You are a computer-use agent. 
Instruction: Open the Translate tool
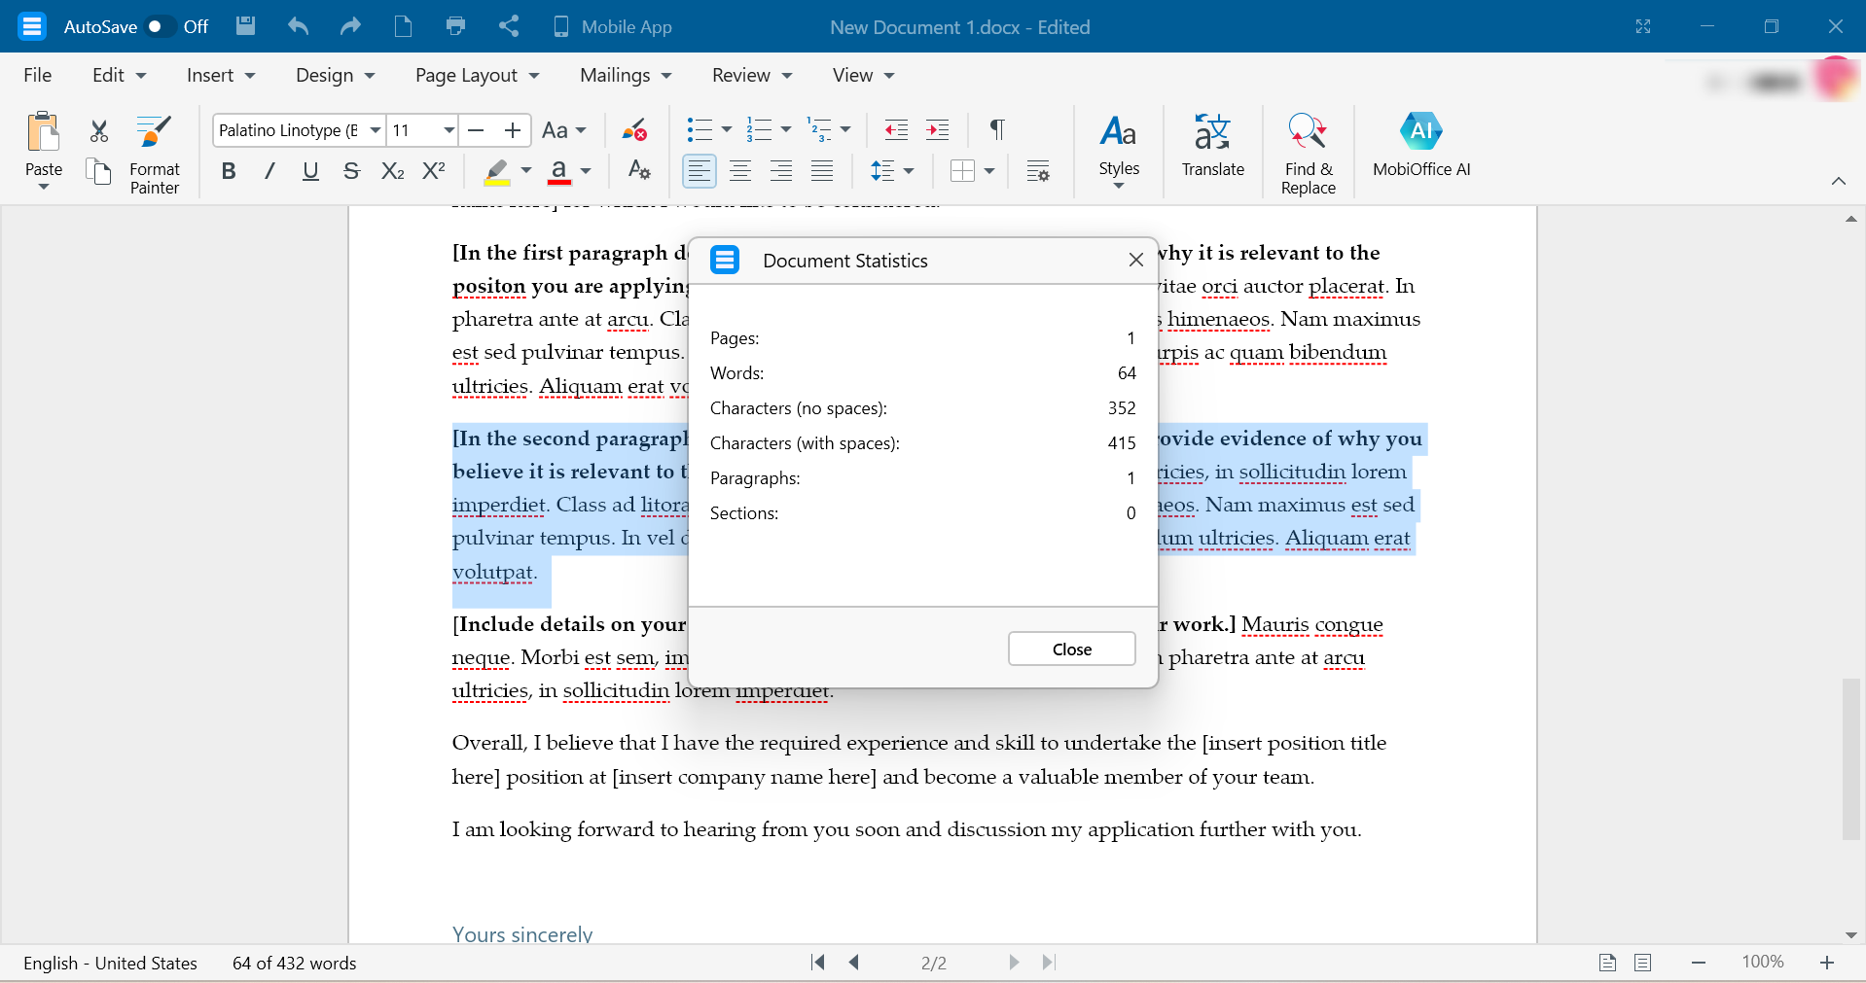click(x=1212, y=146)
